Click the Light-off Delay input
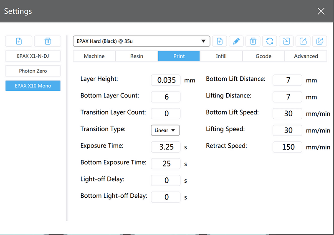The image size is (334, 235). (166, 180)
